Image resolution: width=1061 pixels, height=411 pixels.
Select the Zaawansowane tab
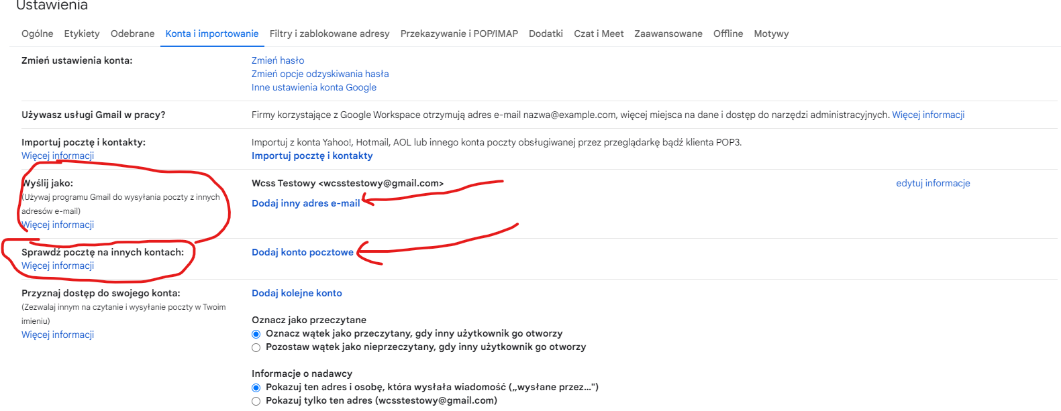pos(668,34)
